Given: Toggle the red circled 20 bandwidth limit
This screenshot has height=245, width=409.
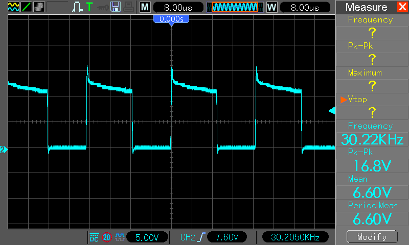Looking at the screenshot, I should 107,237.
